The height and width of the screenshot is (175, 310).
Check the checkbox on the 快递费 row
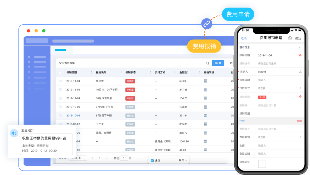(x=60, y=81)
